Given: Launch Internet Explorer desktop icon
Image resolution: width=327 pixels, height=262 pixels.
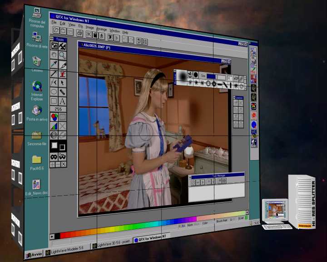Looking at the screenshot, I should 37,91.
